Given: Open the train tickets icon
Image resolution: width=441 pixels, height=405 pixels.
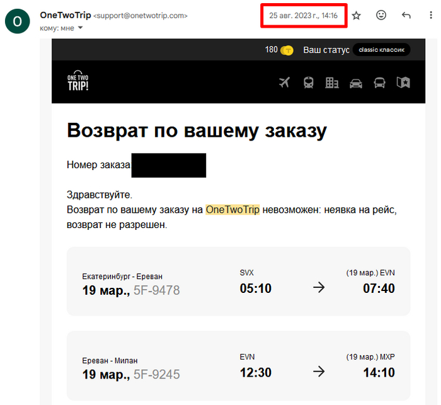Looking at the screenshot, I should coord(309,83).
